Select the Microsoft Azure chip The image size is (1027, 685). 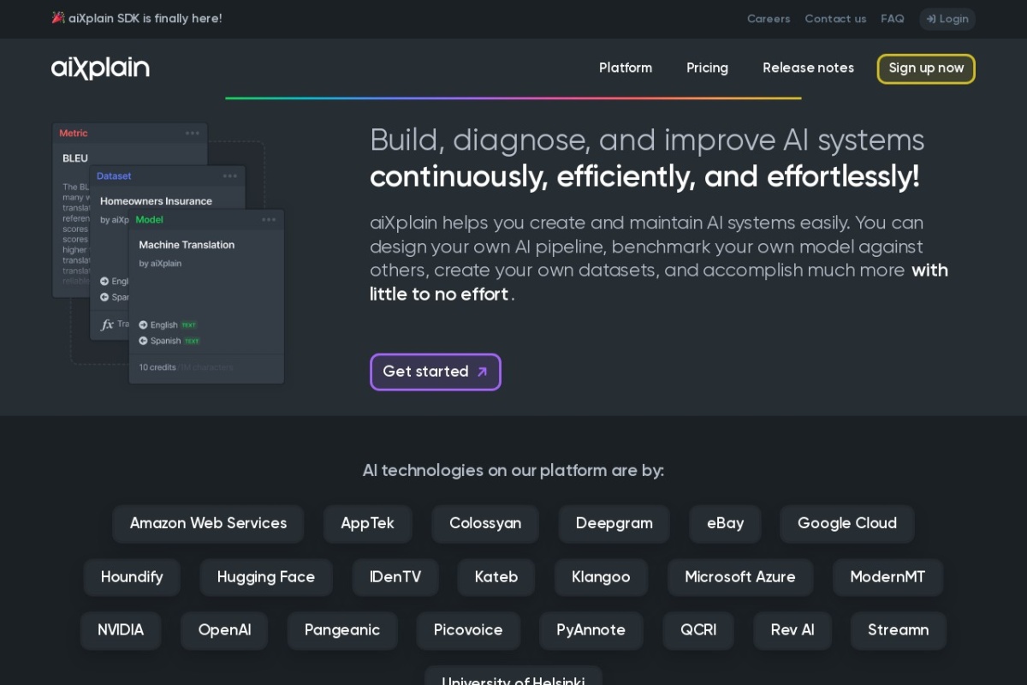click(740, 577)
